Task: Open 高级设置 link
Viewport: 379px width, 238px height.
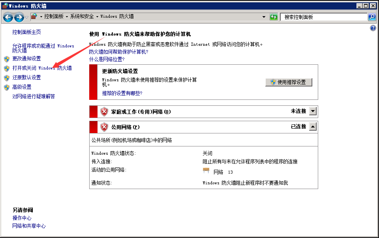Action: (x=22, y=87)
